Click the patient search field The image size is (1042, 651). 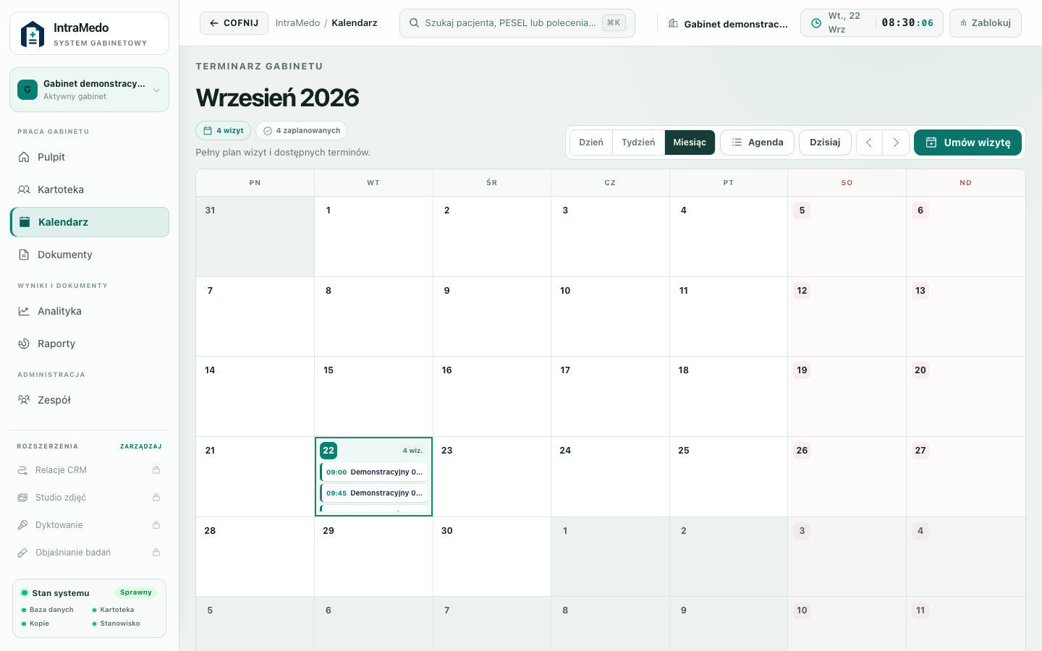[x=517, y=23]
